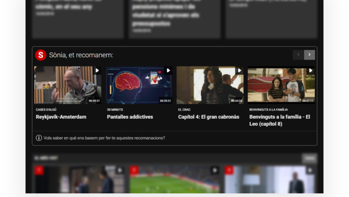Click the red S profile avatar
The height and width of the screenshot is (197, 349).
[x=41, y=55]
